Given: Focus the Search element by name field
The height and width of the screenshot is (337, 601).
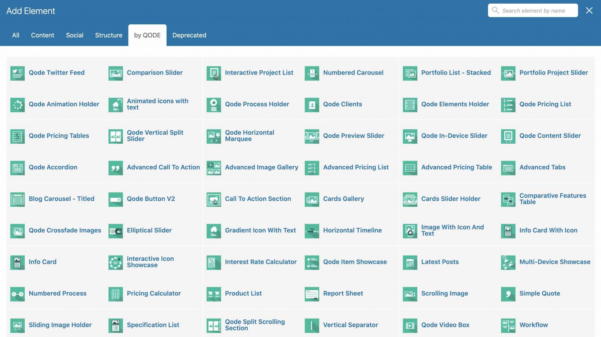Looking at the screenshot, I should (533, 11).
